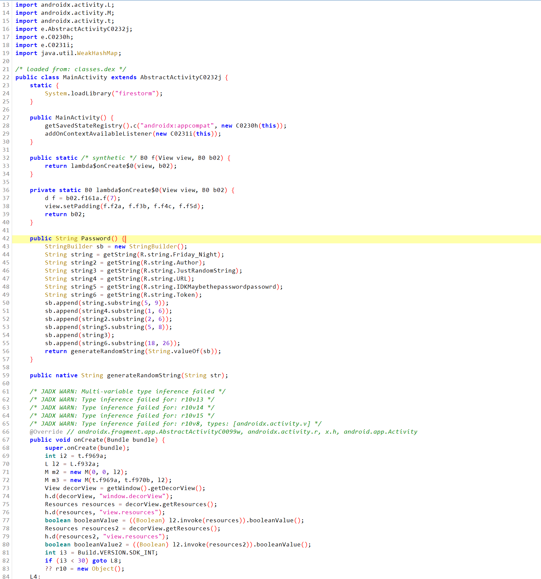This screenshot has width=541, height=579.
Task: Click 'Token' resource reference
Action: [x=186, y=295]
